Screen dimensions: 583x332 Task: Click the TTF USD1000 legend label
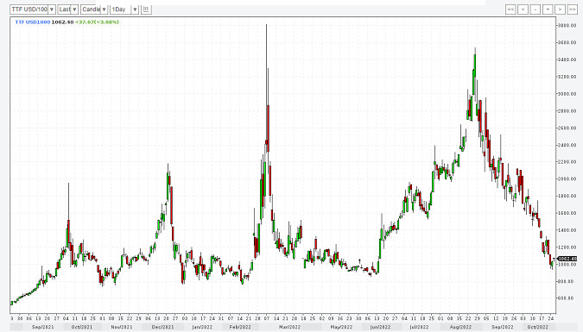coord(33,22)
